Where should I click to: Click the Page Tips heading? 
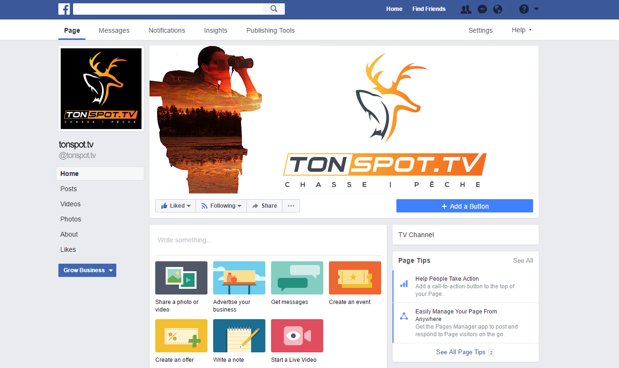[414, 260]
